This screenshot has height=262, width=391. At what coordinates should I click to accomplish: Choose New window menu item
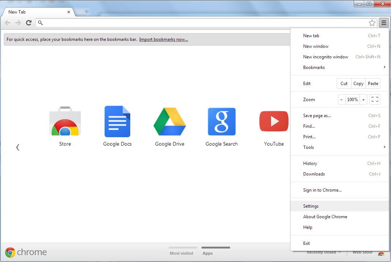[x=340, y=46]
